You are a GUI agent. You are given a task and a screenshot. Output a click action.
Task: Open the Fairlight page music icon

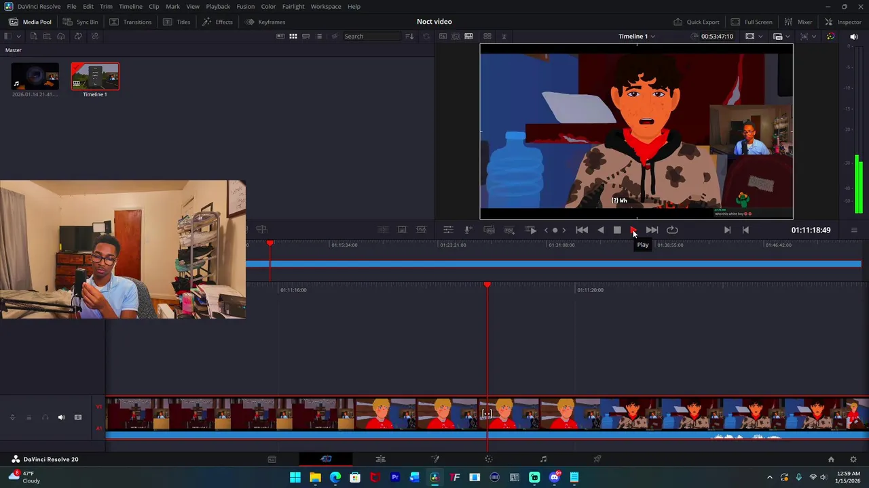click(543, 459)
